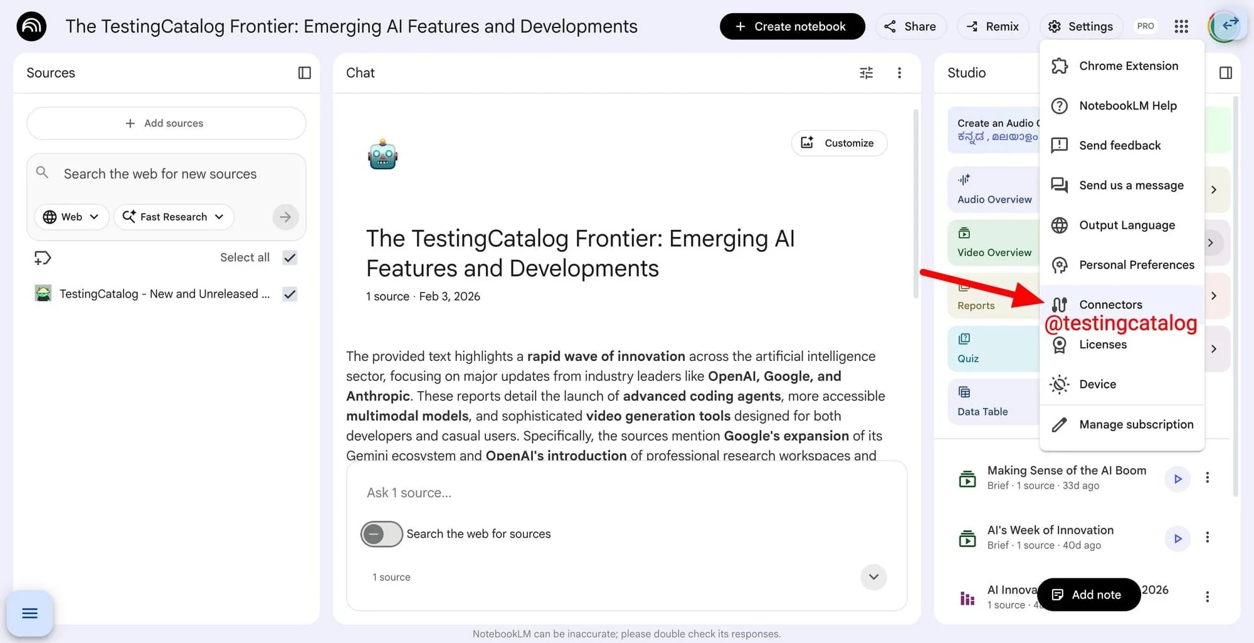The width and height of the screenshot is (1254, 643).
Task: Click the Add sources button
Action: pos(166,123)
